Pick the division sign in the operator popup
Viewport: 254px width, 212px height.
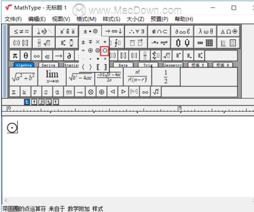pyautogui.click(x=83, y=51)
